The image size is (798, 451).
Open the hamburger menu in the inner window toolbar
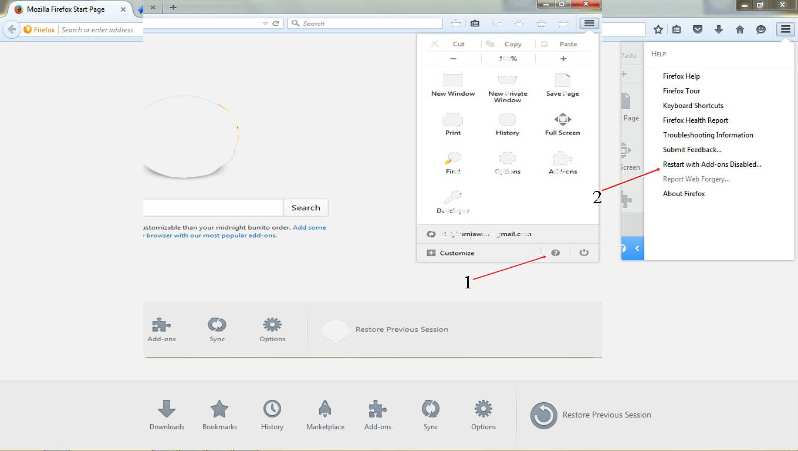[589, 23]
